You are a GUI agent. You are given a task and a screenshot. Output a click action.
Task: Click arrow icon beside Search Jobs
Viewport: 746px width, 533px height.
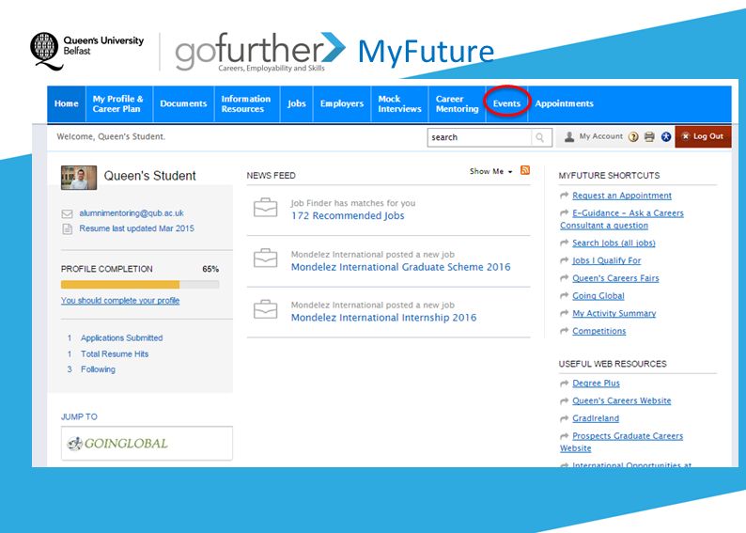click(x=565, y=243)
